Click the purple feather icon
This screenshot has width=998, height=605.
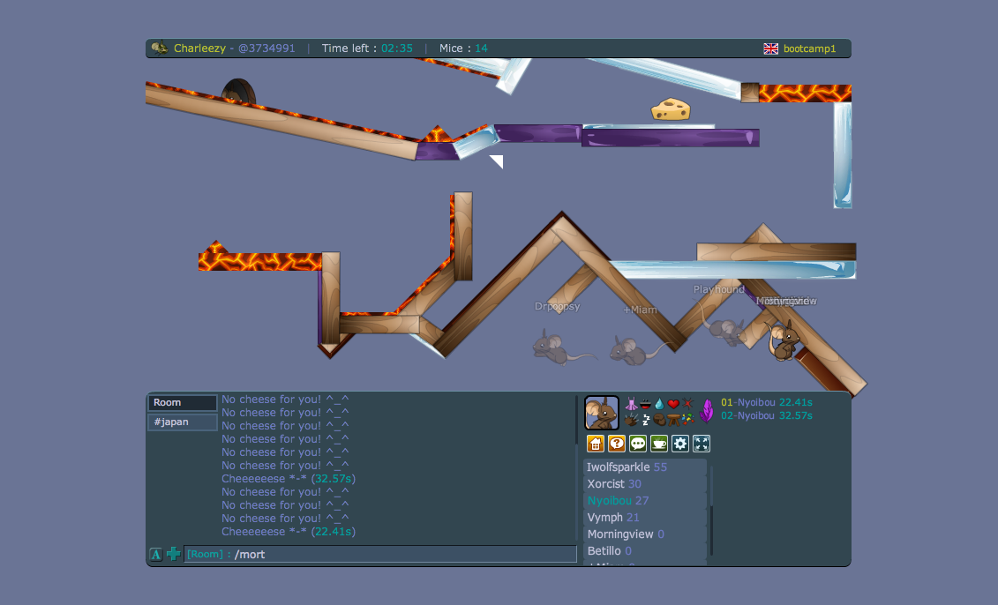(x=707, y=410)
